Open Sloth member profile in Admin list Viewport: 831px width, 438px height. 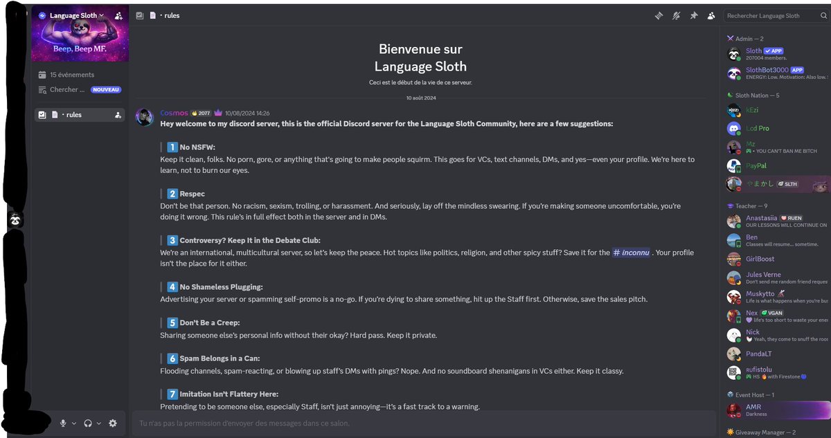776,54
